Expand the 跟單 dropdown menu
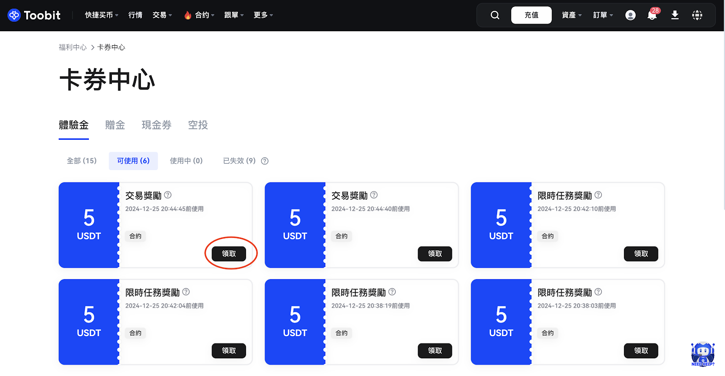This screenshot has height=376, width=725. pyautogui.click(x=234, y=15)
